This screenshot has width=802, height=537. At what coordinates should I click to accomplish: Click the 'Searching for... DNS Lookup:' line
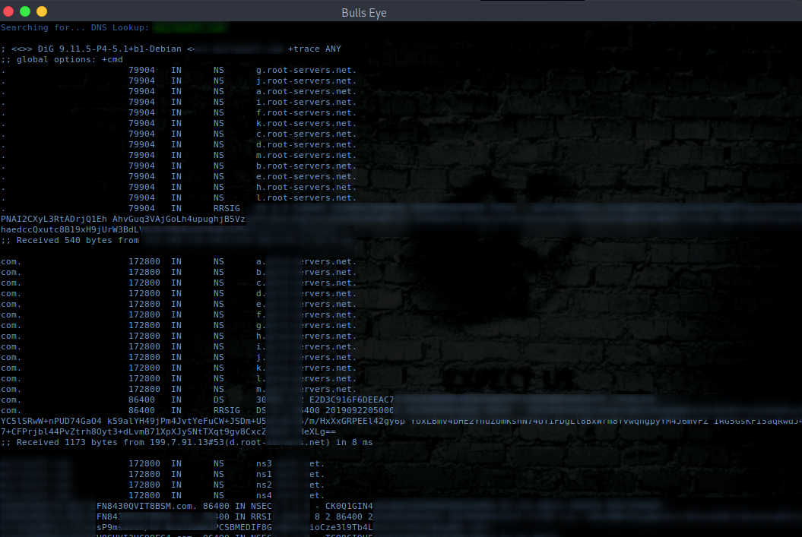pos(75,27)
